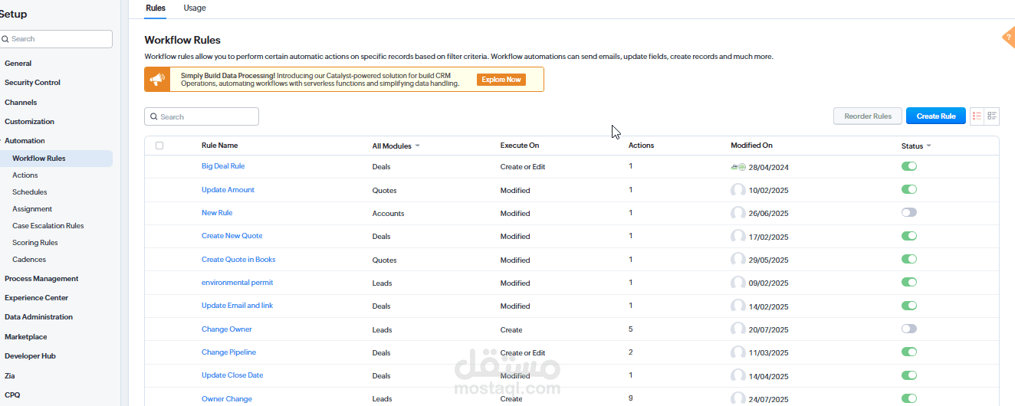Image resolution: width=1015 pixels, height=406 pixels.
Task: Click the user avatar beside 17/02/2025
Action: pos(738,236)
